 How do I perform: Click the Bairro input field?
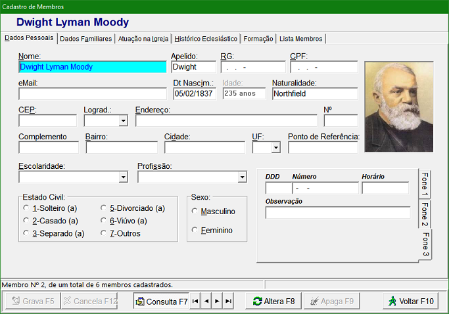122,147
